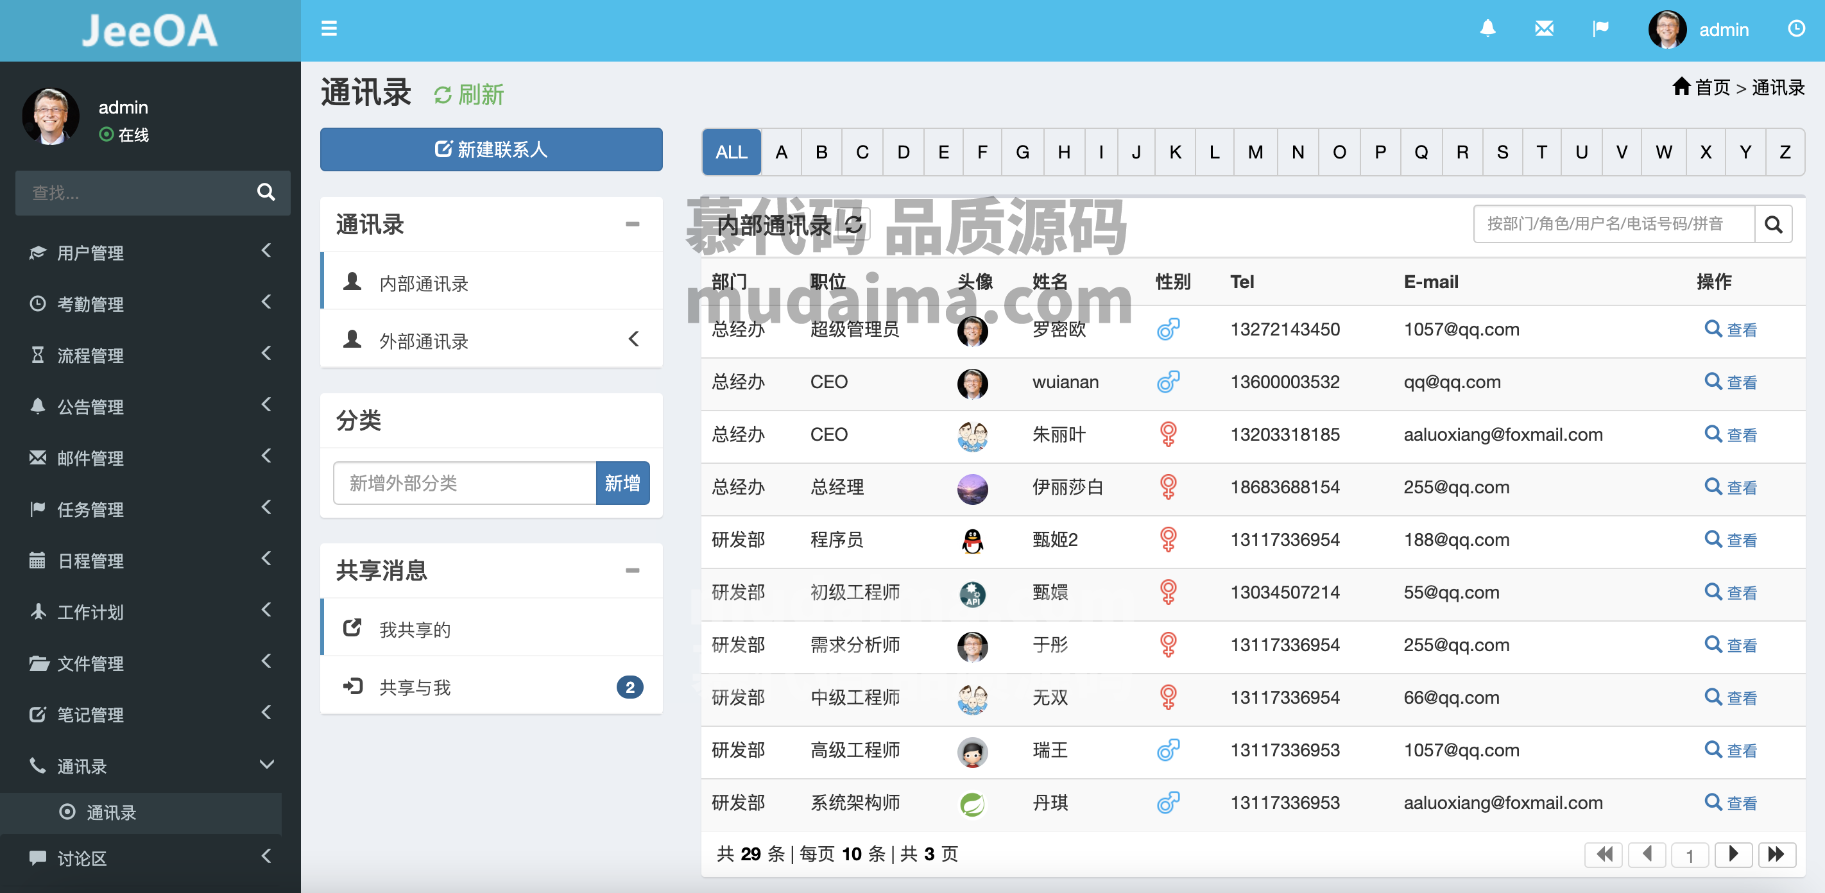Screen dimensions: 1825x893
Task: Filter contacts by letter W
Action: point(1663,152)
